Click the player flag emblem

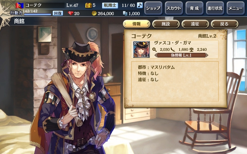tap(20, 5)
